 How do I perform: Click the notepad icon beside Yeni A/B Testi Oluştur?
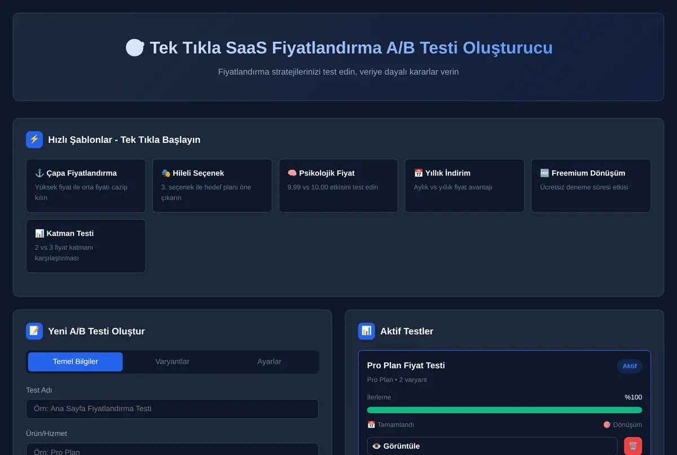click(x=34, y=331)
